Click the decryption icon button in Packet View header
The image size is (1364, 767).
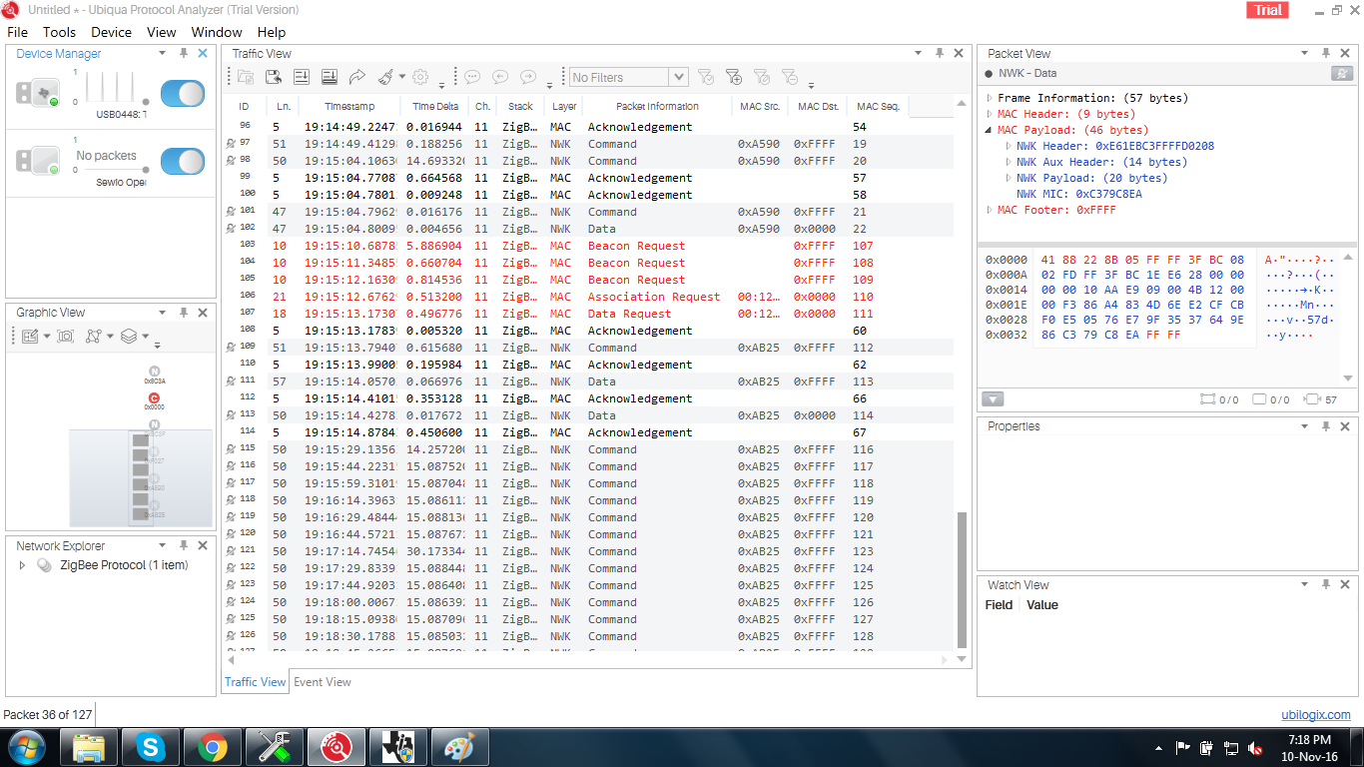click(1342, 73)
